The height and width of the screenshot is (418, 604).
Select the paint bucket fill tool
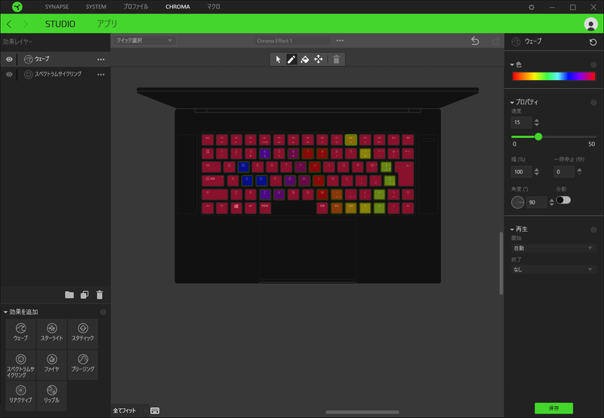(305, 60)
